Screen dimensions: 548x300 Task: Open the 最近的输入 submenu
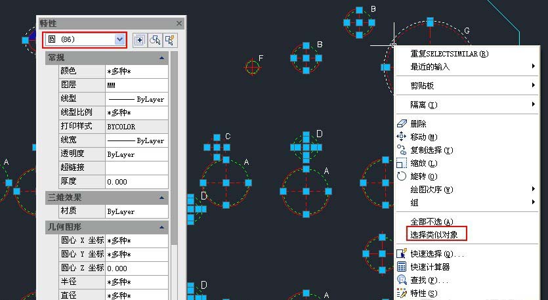467,66
